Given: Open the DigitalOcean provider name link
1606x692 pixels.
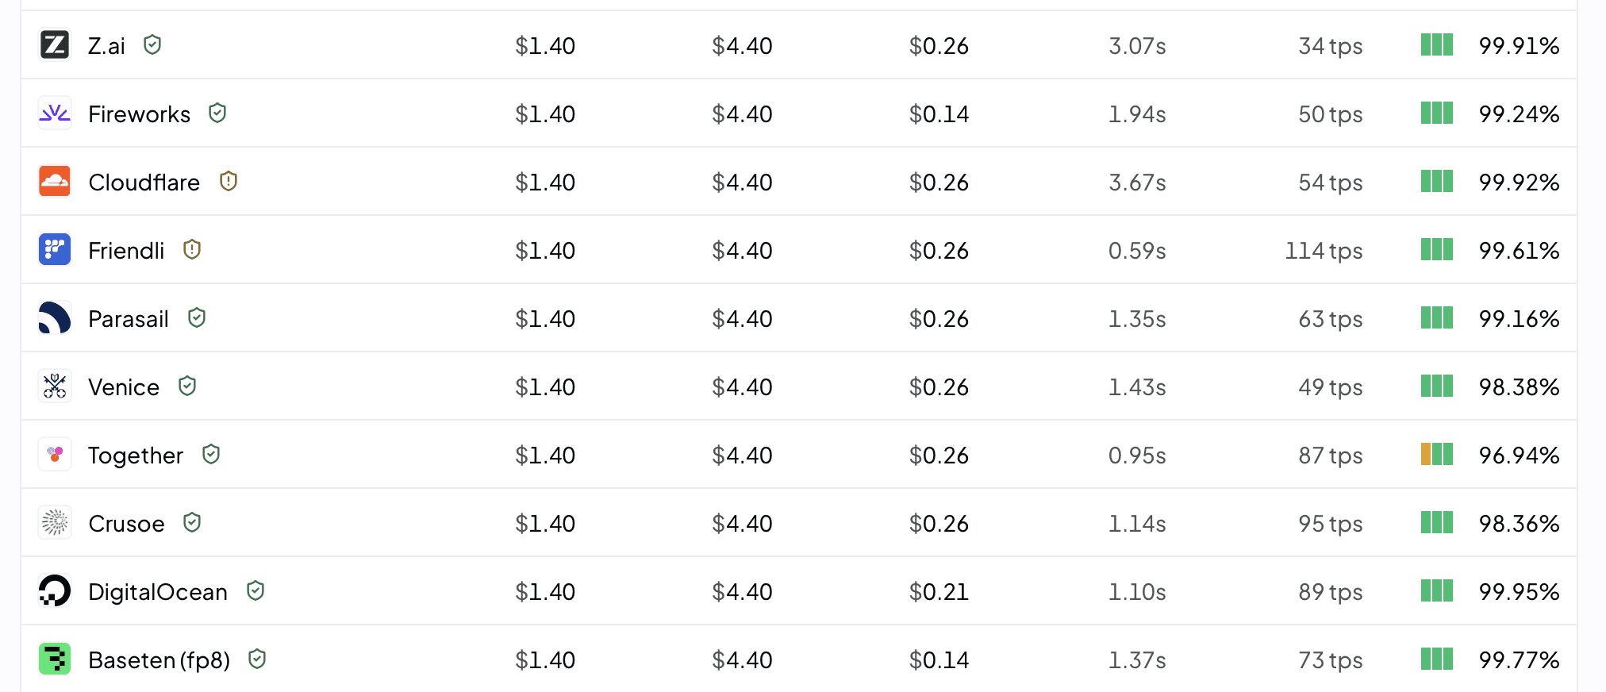Looking at the screenshot, I should (x=158, y=592).
